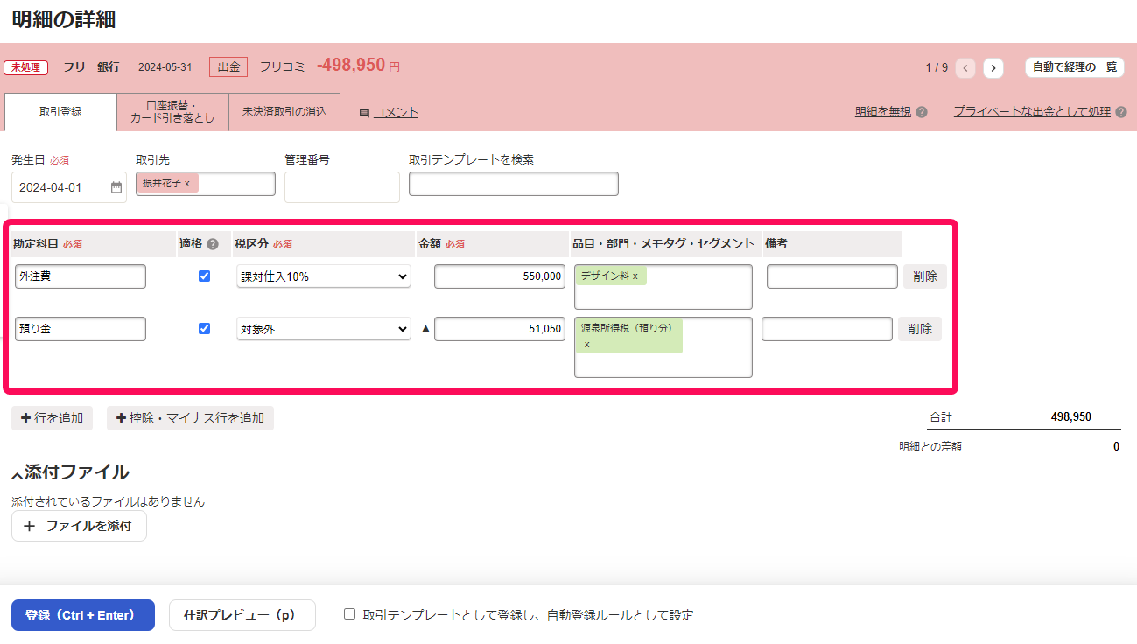Remove the 振井花子 partner tag

pos(187,184)
